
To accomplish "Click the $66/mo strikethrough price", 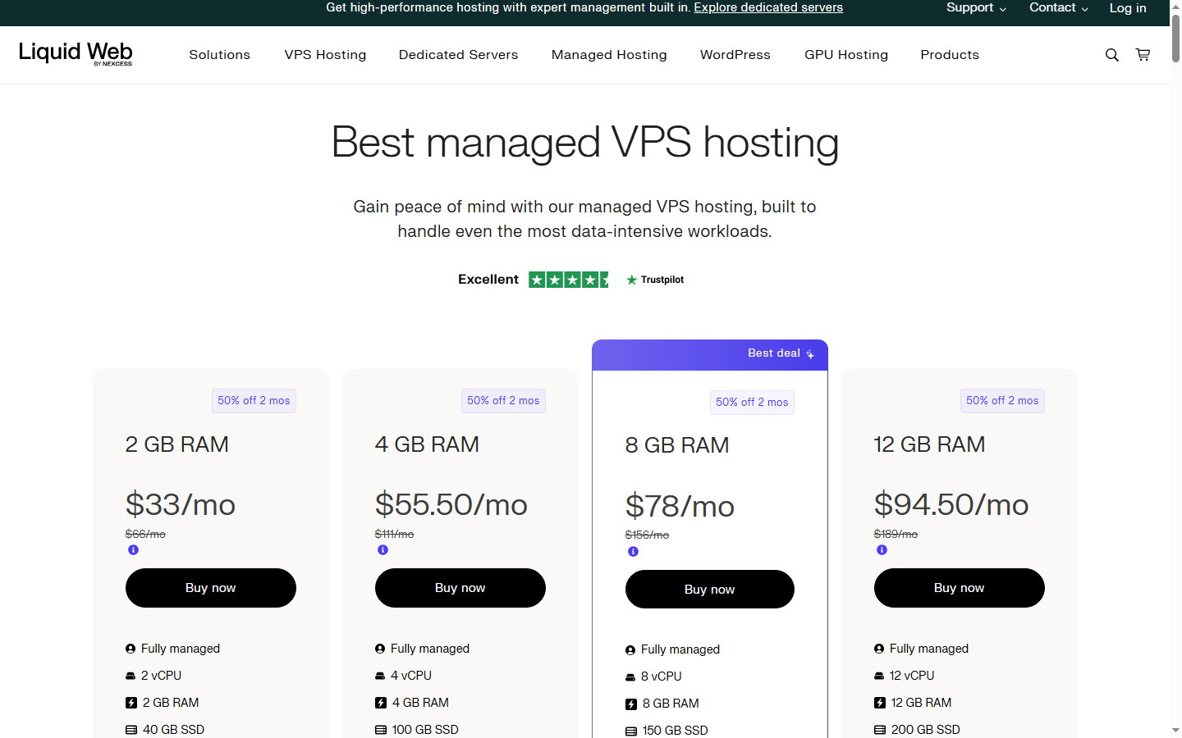I will point(145,534).
